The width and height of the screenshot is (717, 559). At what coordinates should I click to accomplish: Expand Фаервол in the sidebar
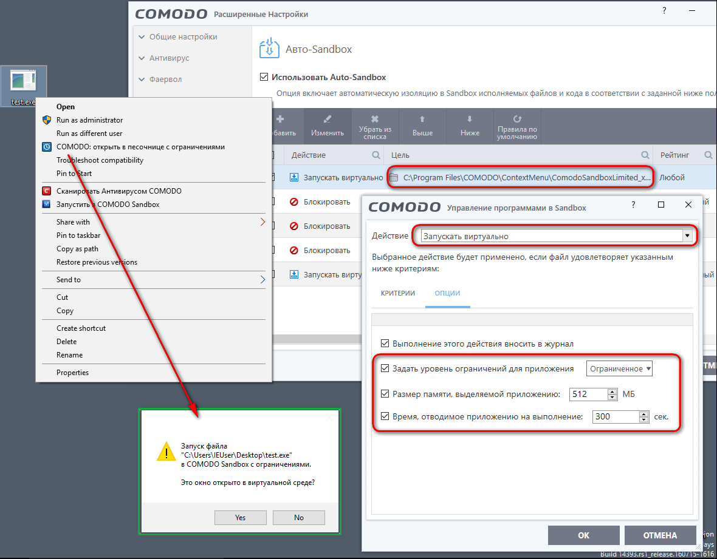tap(160, 79)
